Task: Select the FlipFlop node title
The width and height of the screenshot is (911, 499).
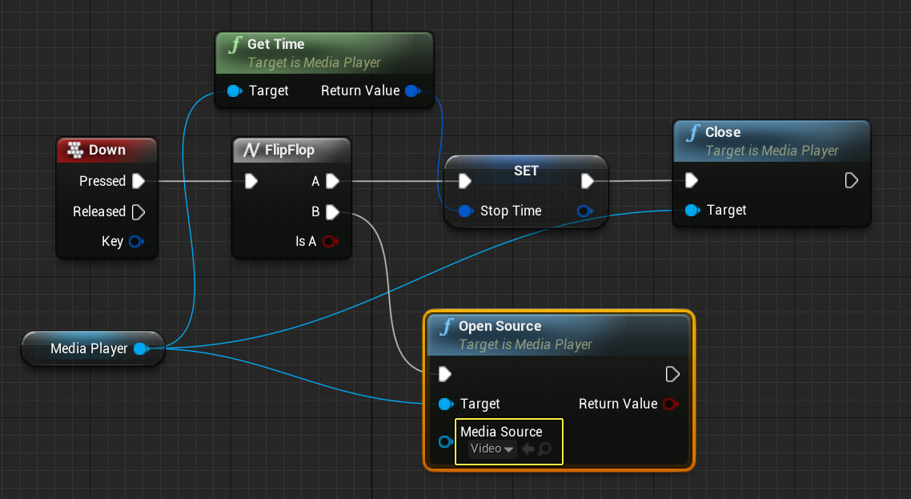Action: 290,151
